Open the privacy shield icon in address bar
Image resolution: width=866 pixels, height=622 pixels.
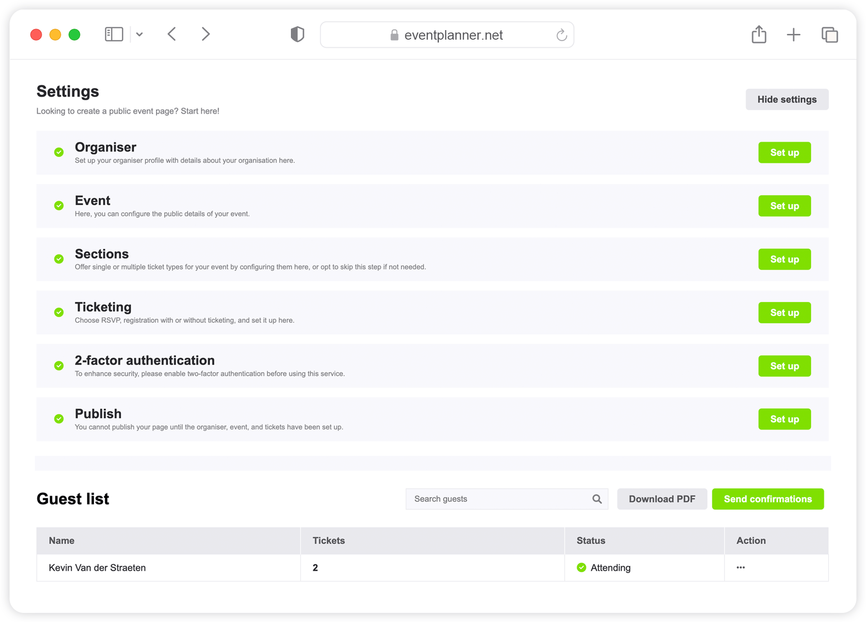(297, 34)
